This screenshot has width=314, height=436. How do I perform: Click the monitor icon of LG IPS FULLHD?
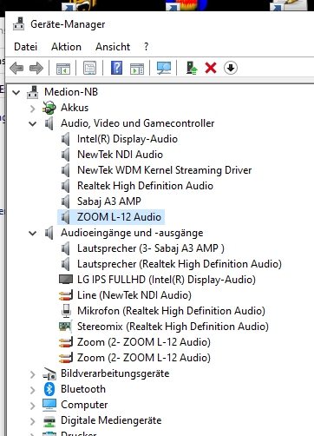(66, 280)
